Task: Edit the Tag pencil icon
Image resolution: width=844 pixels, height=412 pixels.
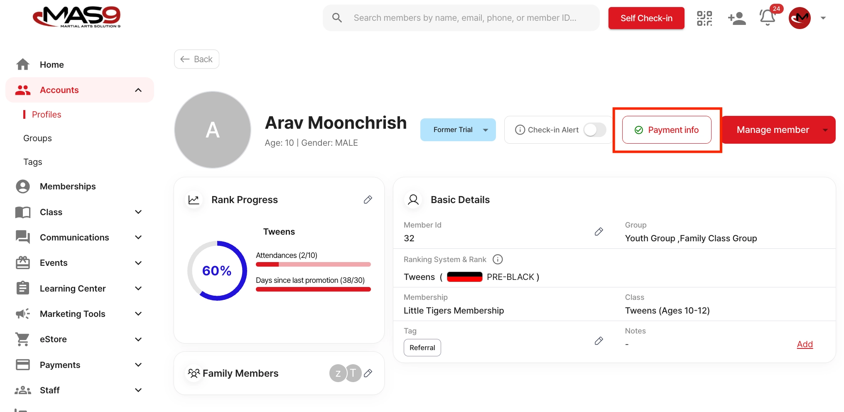Action: coord(599,341)
